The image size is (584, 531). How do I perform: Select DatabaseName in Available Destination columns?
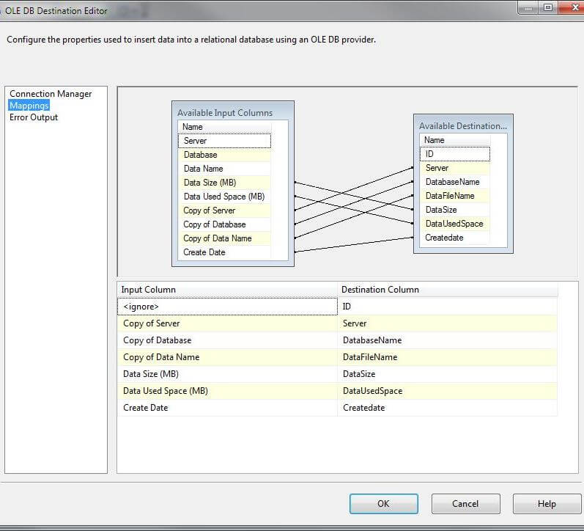(455, 182)
